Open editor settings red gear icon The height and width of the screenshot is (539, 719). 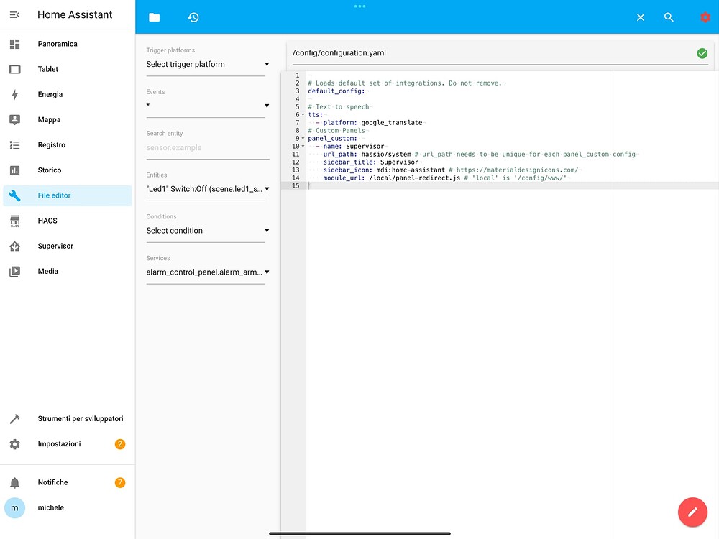705,17
